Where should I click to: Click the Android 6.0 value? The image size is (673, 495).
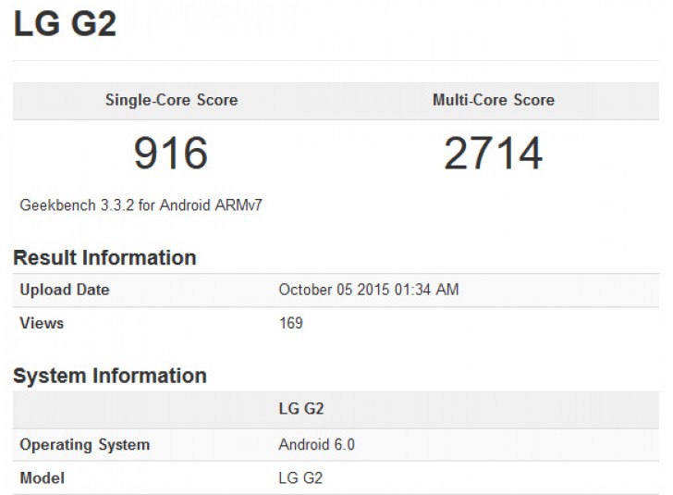[316, 444]
